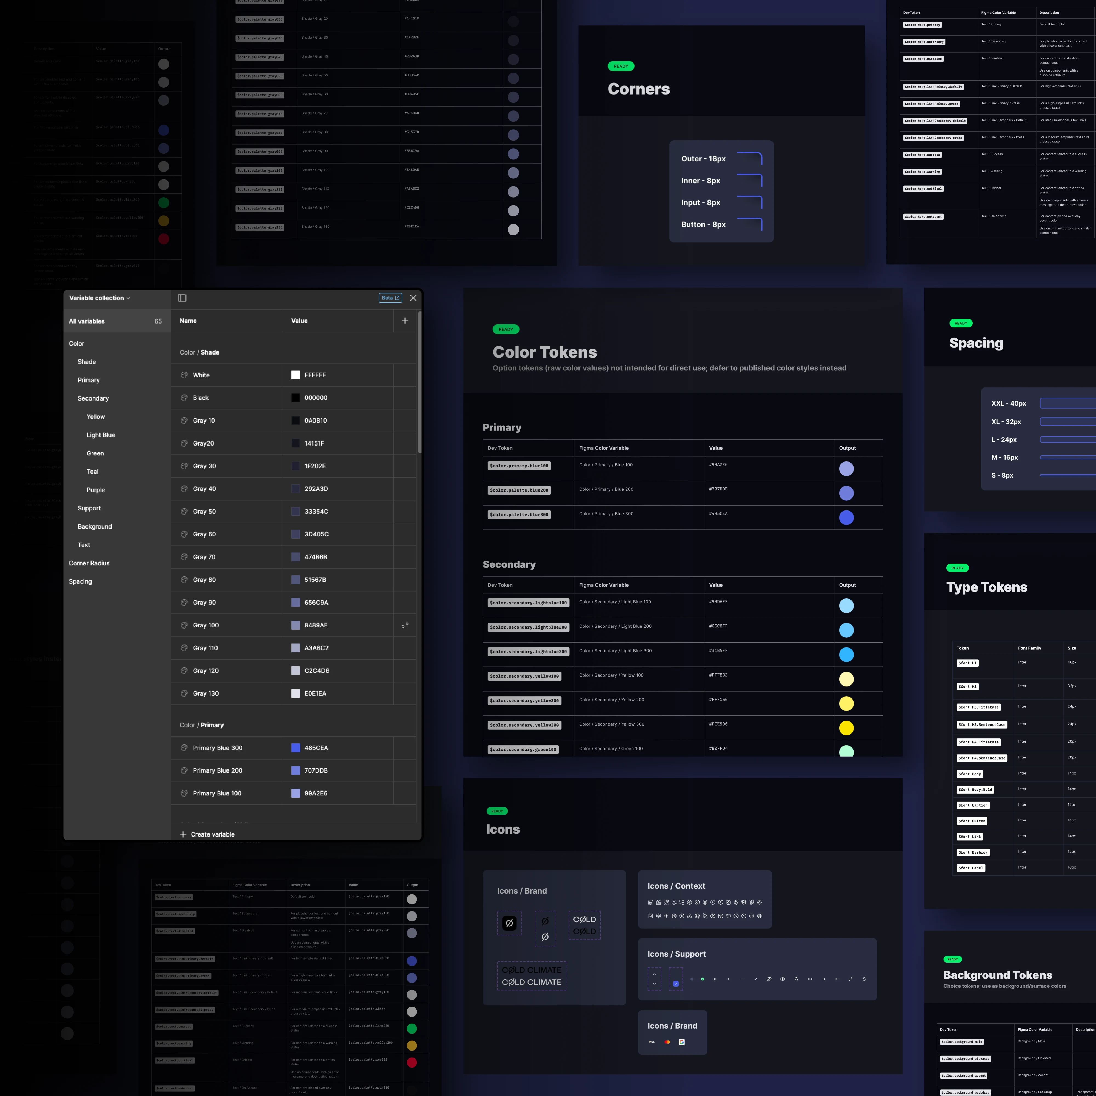
Task: Click the color type icon beside Gray 90
Action: 184,603
